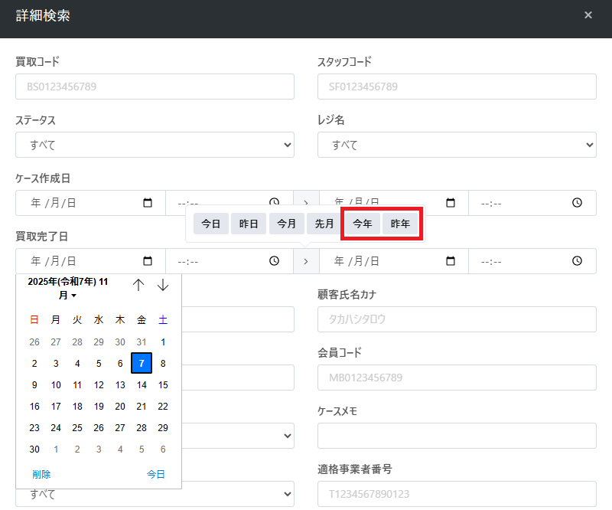Select the 今年 quick range button

coord(363,224)
